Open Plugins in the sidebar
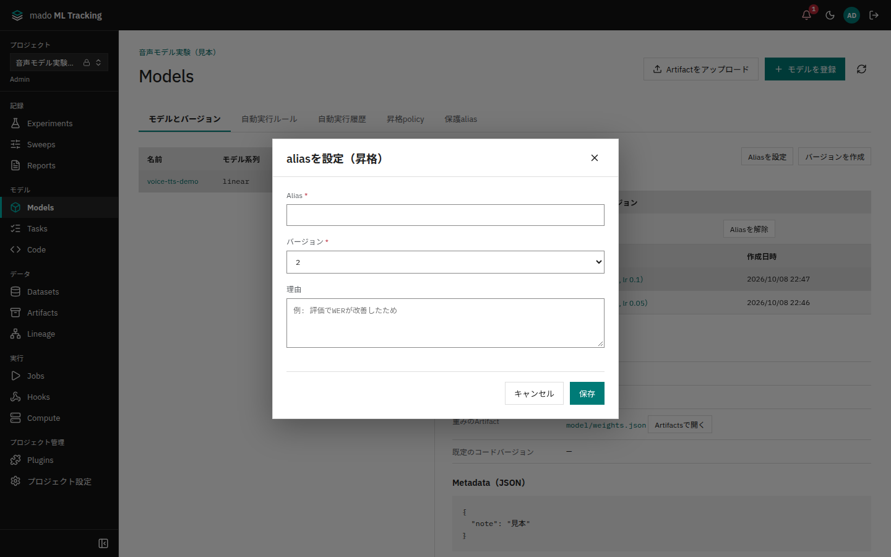Image resolution: width=891 pixels, height=557 pixels. 59,460
